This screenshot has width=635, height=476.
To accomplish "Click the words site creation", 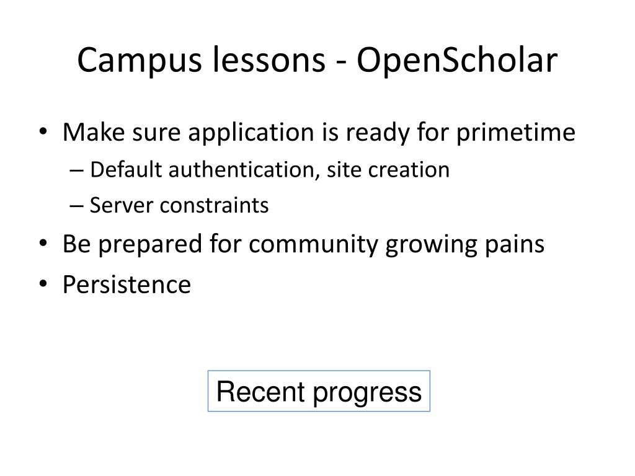I will (388, 169).
